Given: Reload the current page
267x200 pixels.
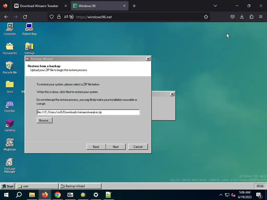Looking at the screenshot, I should click(x=25, y=17).
